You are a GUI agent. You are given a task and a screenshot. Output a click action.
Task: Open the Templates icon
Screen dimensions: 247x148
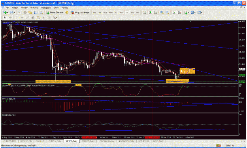(x=199, y=12)
